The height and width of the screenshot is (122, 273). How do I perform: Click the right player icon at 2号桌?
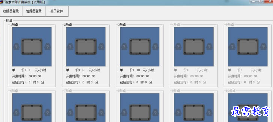101,47
